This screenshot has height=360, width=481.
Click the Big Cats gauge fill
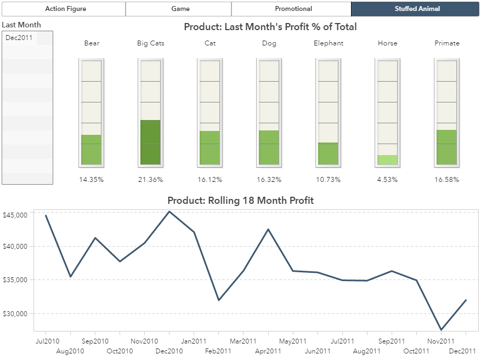click(150, 142)
